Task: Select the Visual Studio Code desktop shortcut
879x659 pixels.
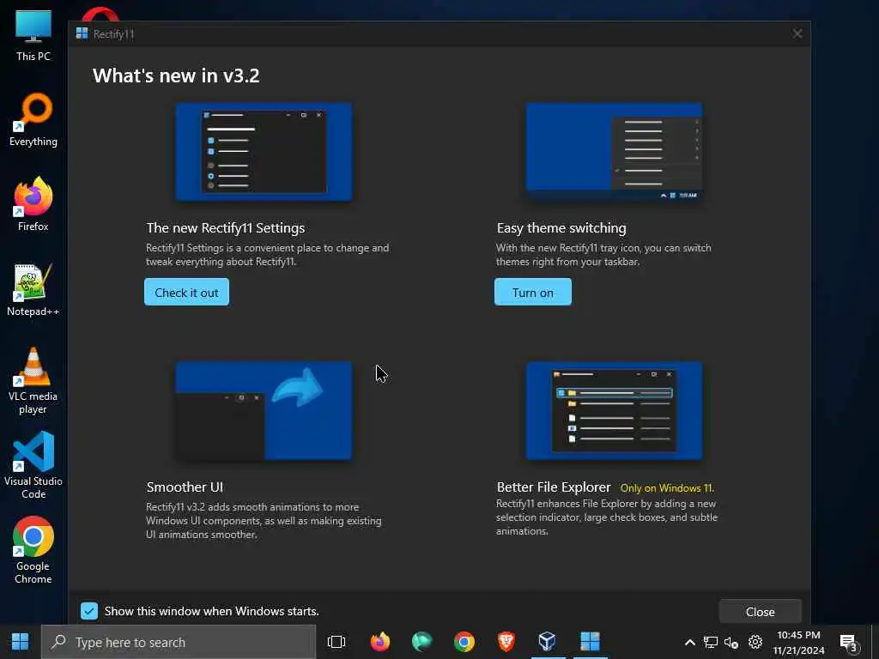Action: click(33, 465)
